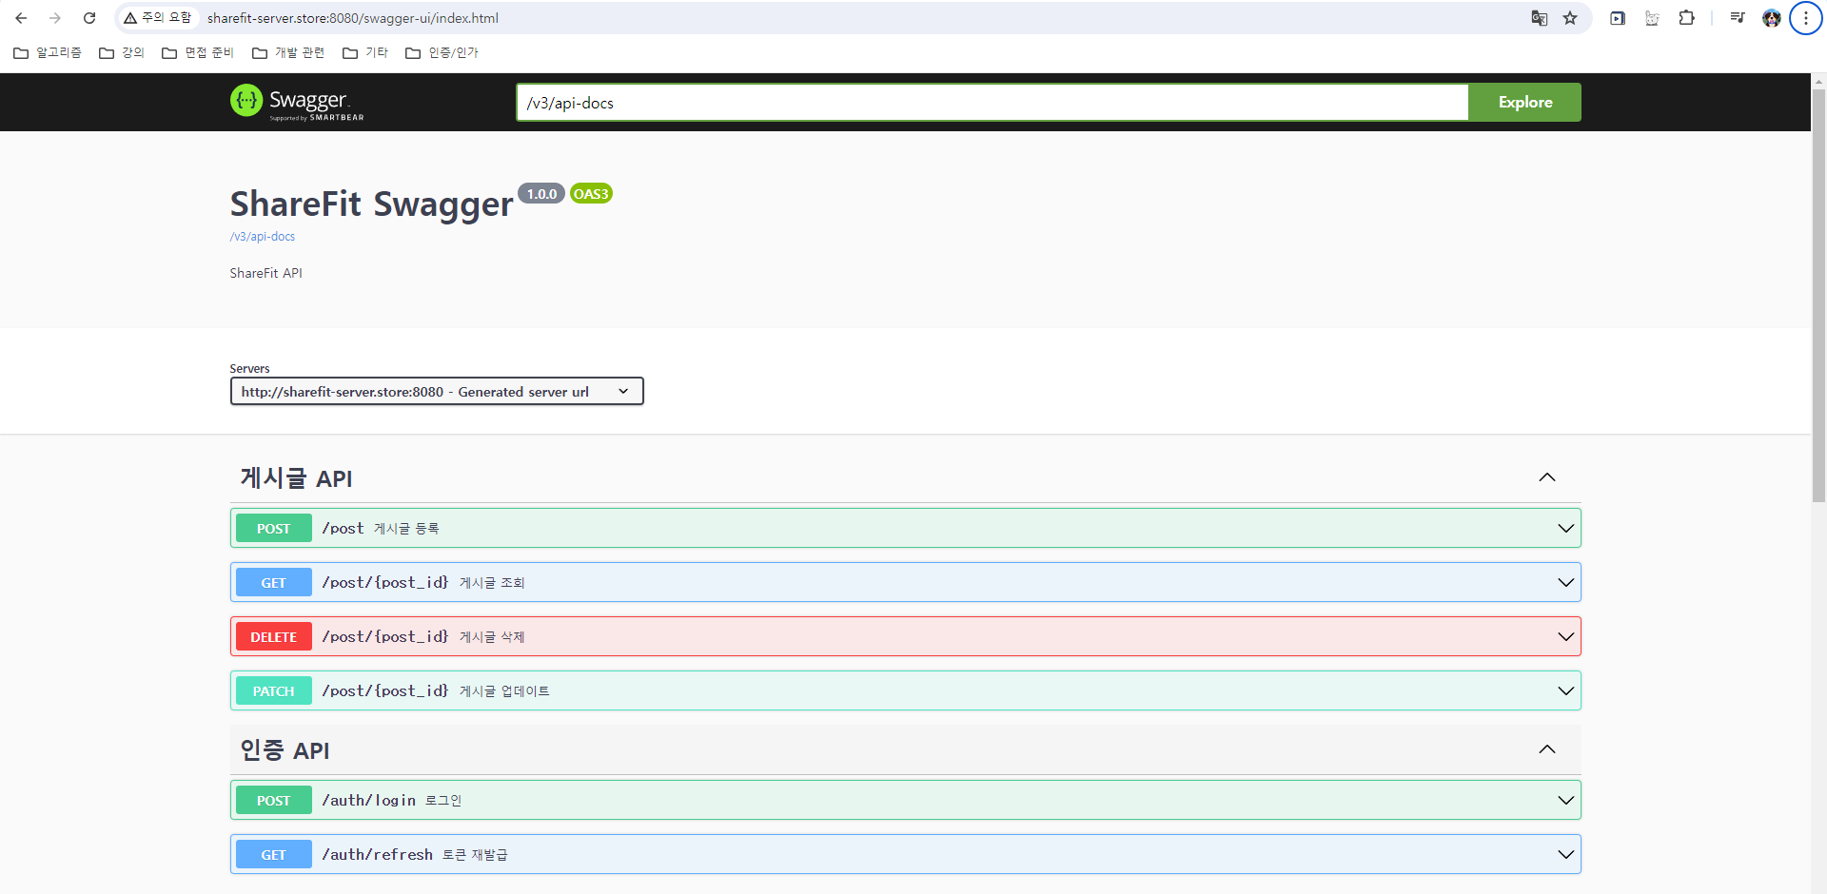Click the ShareFit API description text
1827x894 pixels.
click(265, 273)
